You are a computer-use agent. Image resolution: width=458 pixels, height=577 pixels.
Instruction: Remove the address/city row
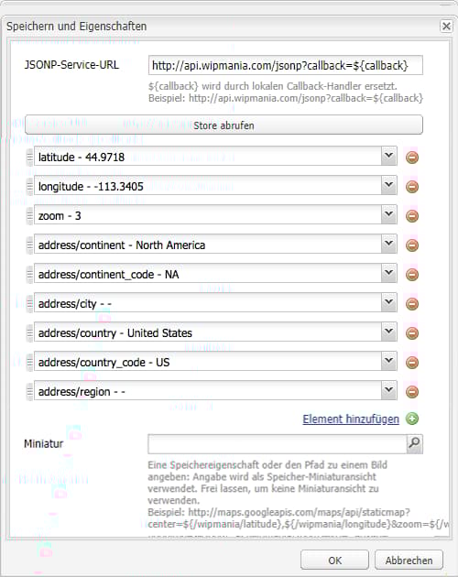tap(412, 304)
